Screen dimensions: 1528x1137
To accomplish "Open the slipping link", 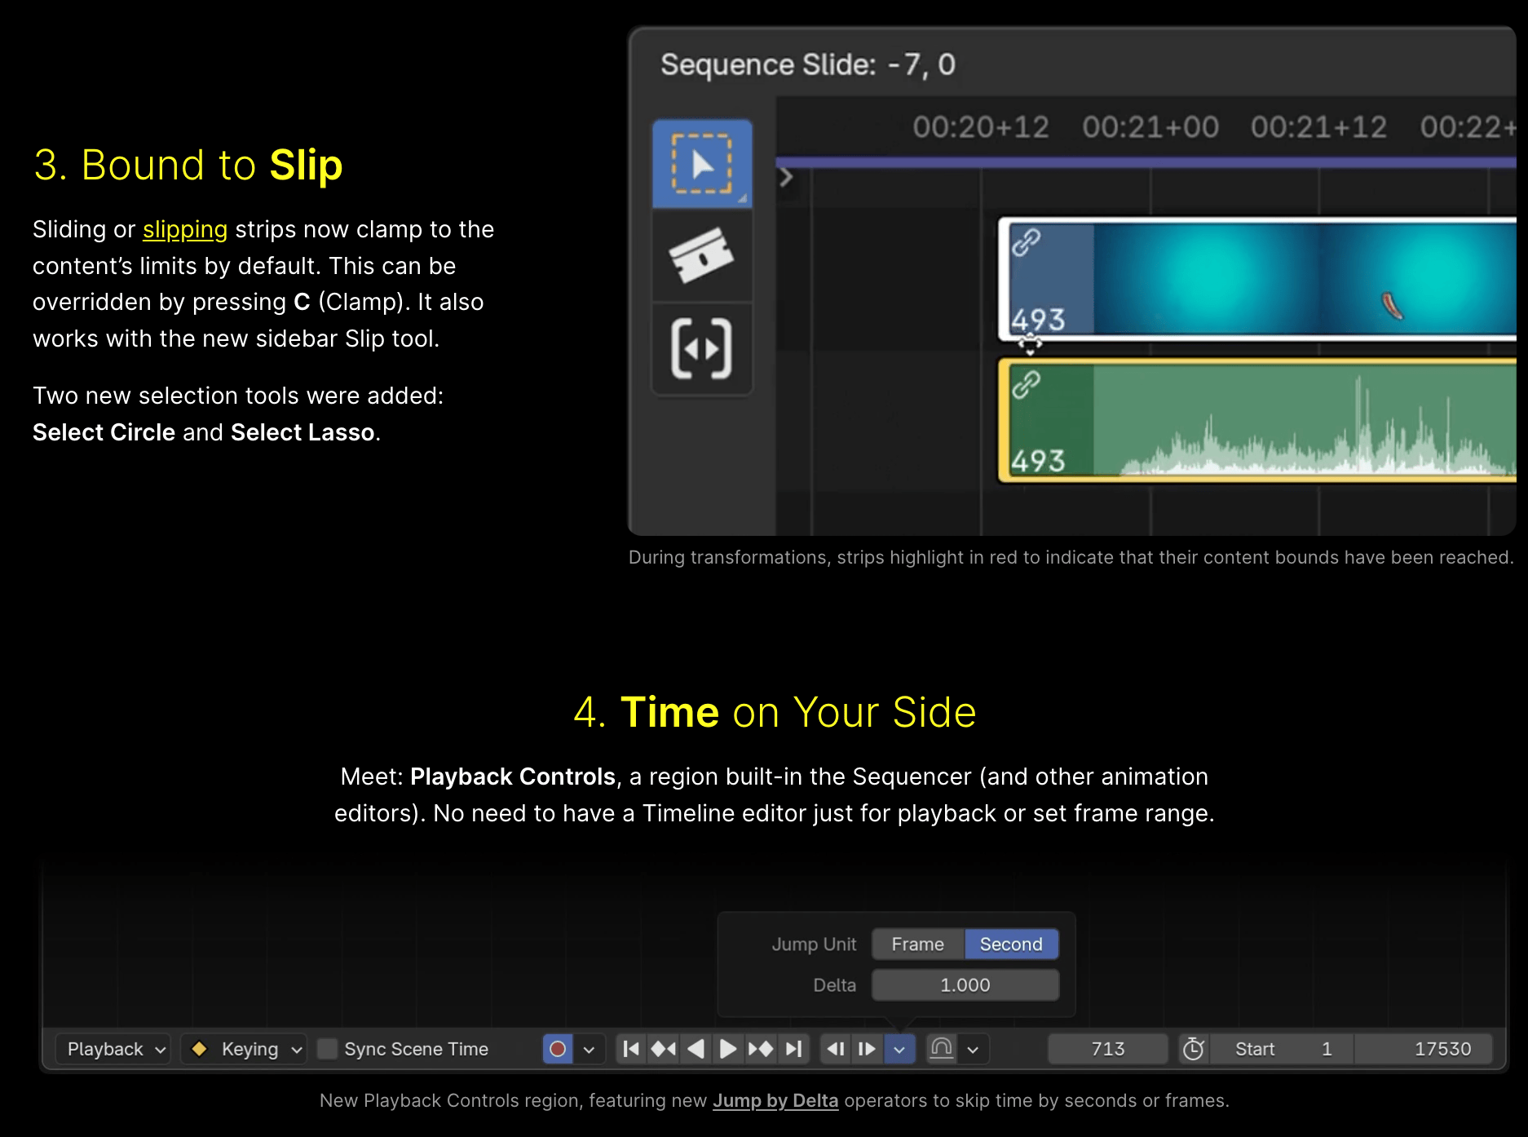I will [x=185, y=230].
